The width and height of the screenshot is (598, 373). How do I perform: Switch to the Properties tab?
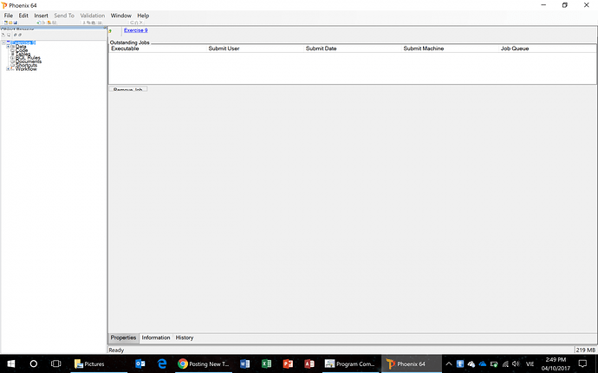[x=123, y=338]
